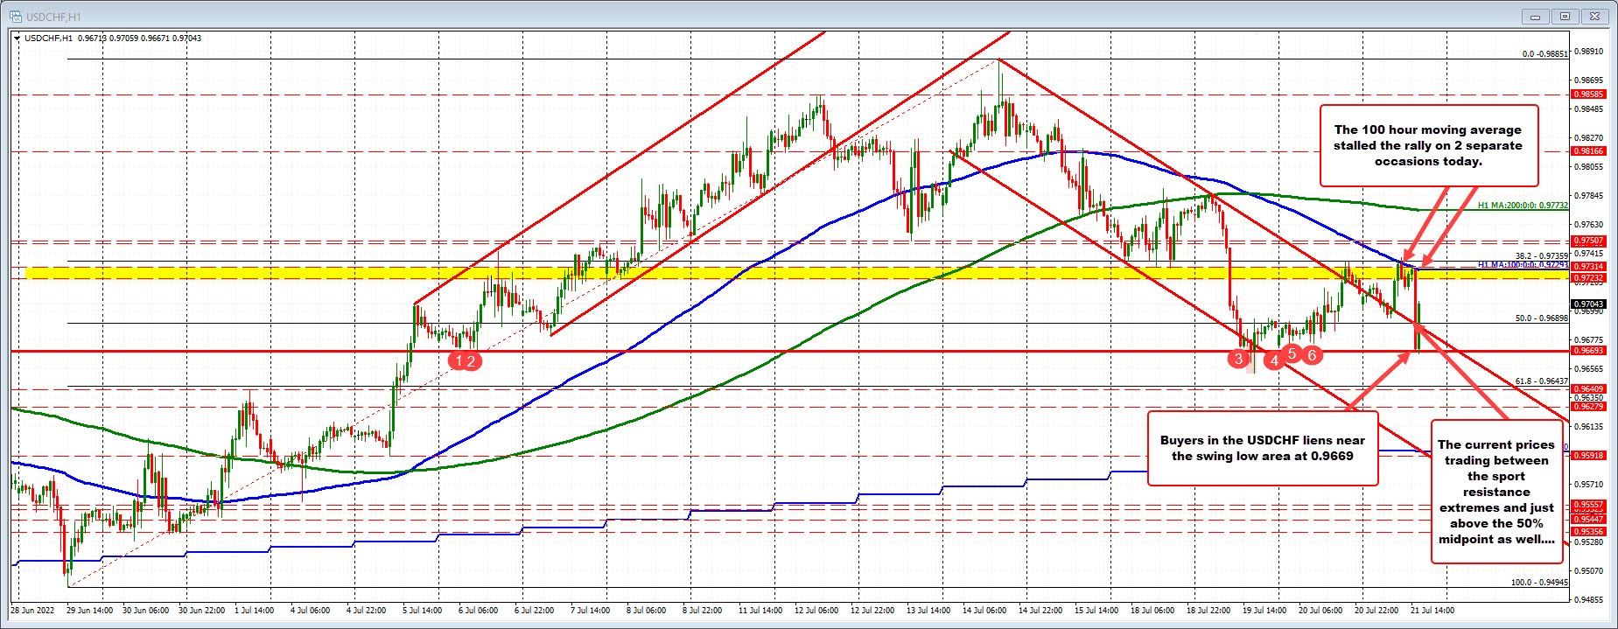Select the red 0.97314 price level label
Image resolution: width=1618 pixels, height=629 pixels.
coord(1588,266)
